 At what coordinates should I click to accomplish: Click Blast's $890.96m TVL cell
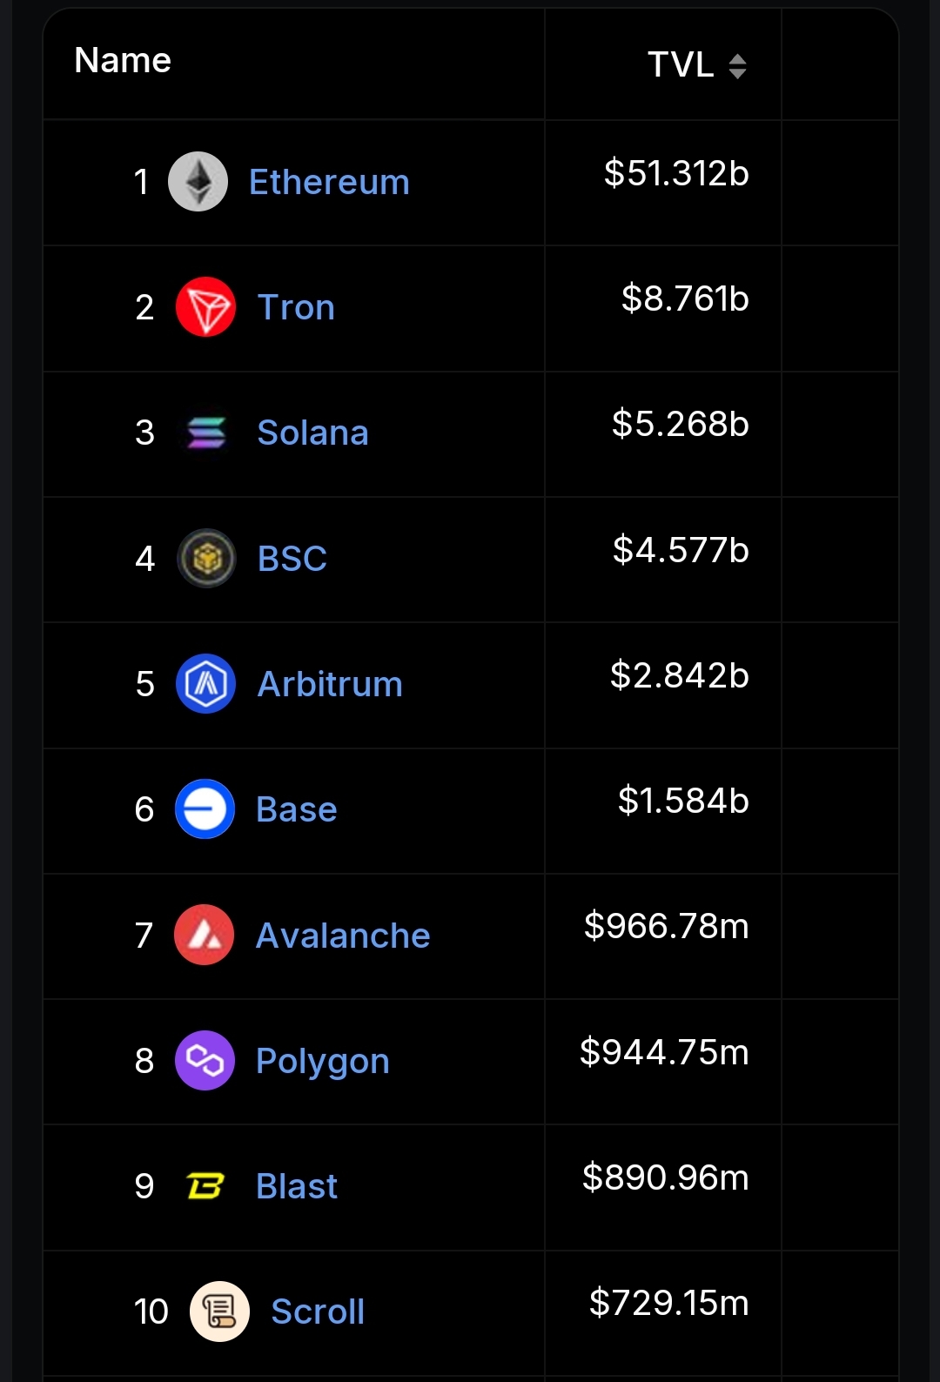665,1177
